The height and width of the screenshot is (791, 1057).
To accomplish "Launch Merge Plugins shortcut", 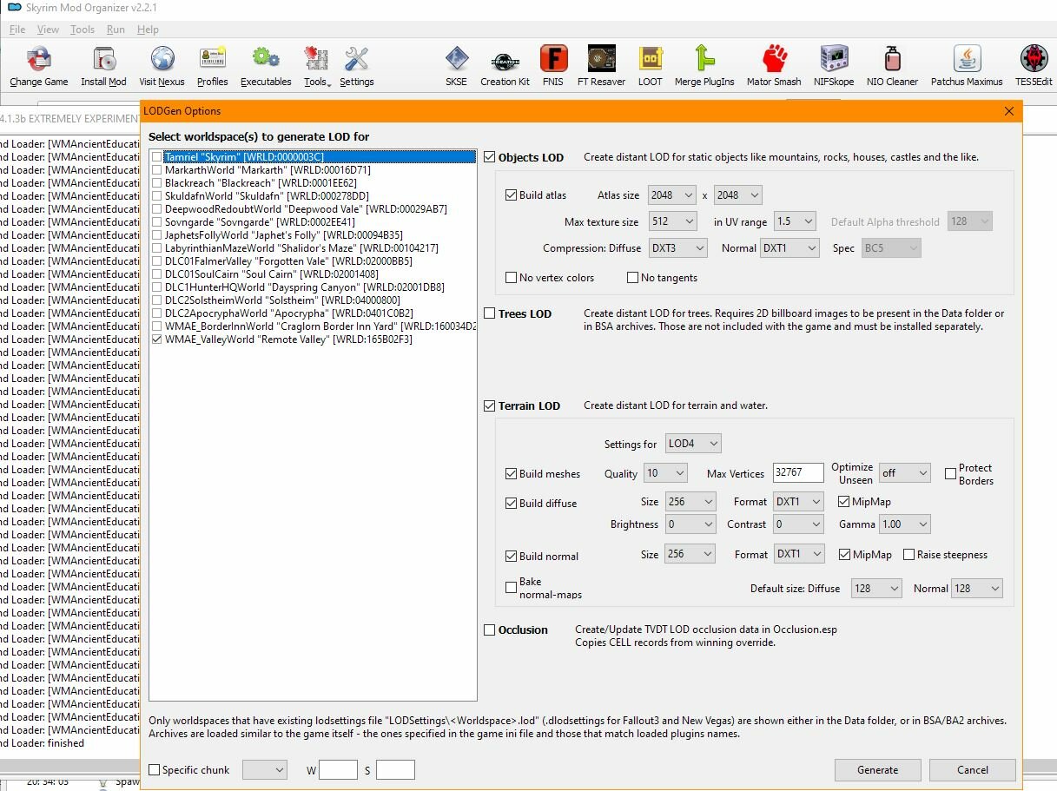I will (704, 59).
